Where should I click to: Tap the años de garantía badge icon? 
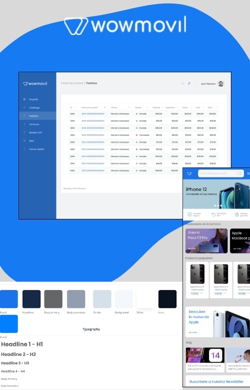point(237,214)
